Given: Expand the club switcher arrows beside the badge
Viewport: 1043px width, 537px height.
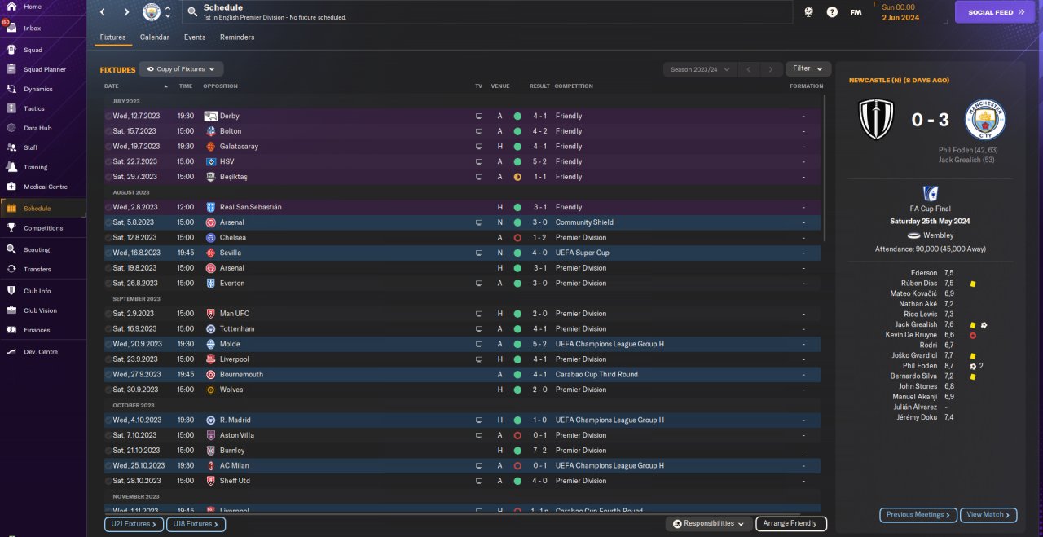Looking at the screenshot, I should [168, 12].
